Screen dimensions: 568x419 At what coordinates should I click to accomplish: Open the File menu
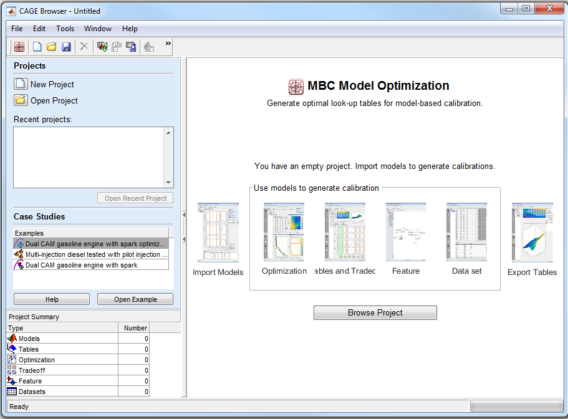[17, 29]
